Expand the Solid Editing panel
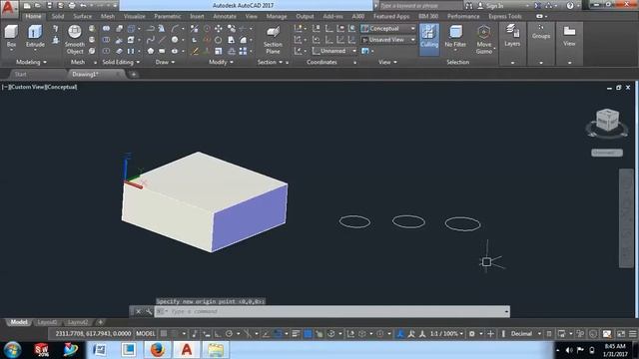The height and width of the screenshot is (359, 639). 121,62
